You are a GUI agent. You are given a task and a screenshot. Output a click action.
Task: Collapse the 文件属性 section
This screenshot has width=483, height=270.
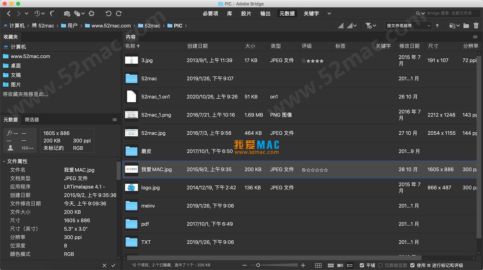coord(4,162)
